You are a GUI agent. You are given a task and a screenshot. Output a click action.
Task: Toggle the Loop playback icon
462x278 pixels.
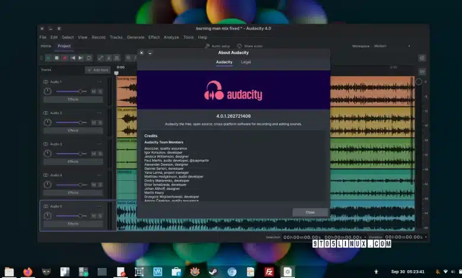point(89,58)
